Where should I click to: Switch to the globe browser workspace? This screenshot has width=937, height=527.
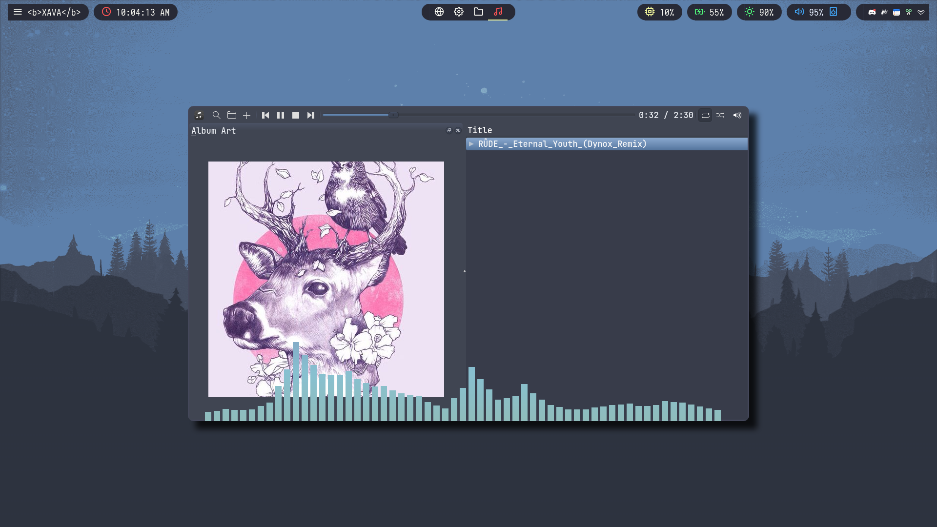(439, 12)
